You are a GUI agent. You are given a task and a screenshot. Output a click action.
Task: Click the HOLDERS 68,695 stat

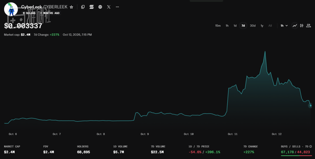point(84,149)
